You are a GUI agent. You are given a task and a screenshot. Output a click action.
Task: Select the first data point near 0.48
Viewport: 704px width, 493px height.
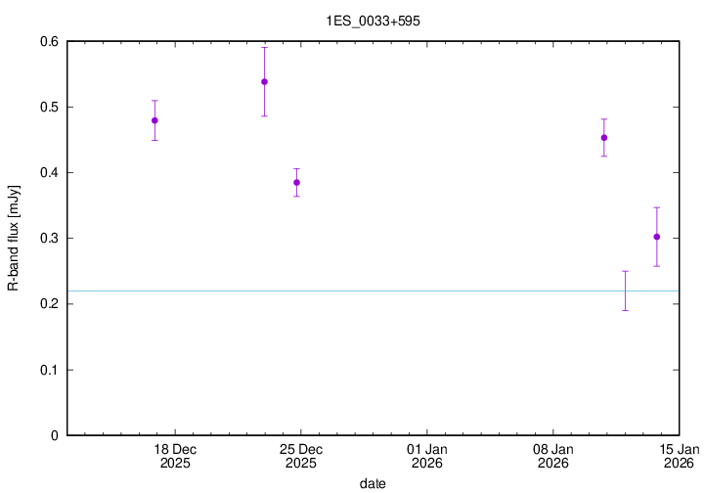(x=154, y=120)
